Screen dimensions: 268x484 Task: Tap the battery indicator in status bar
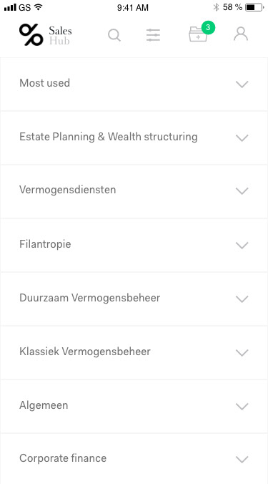[x=254, y=7]
